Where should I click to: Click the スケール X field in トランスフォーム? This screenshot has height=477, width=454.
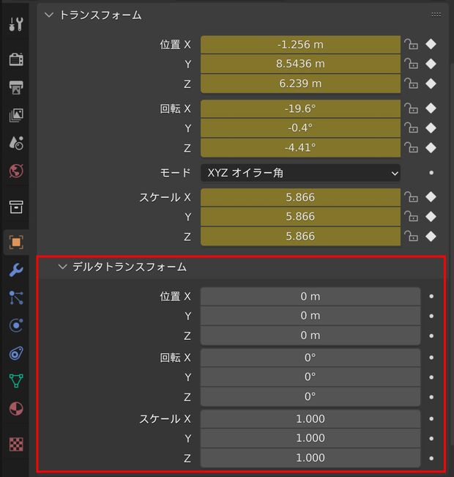point(300,197)
